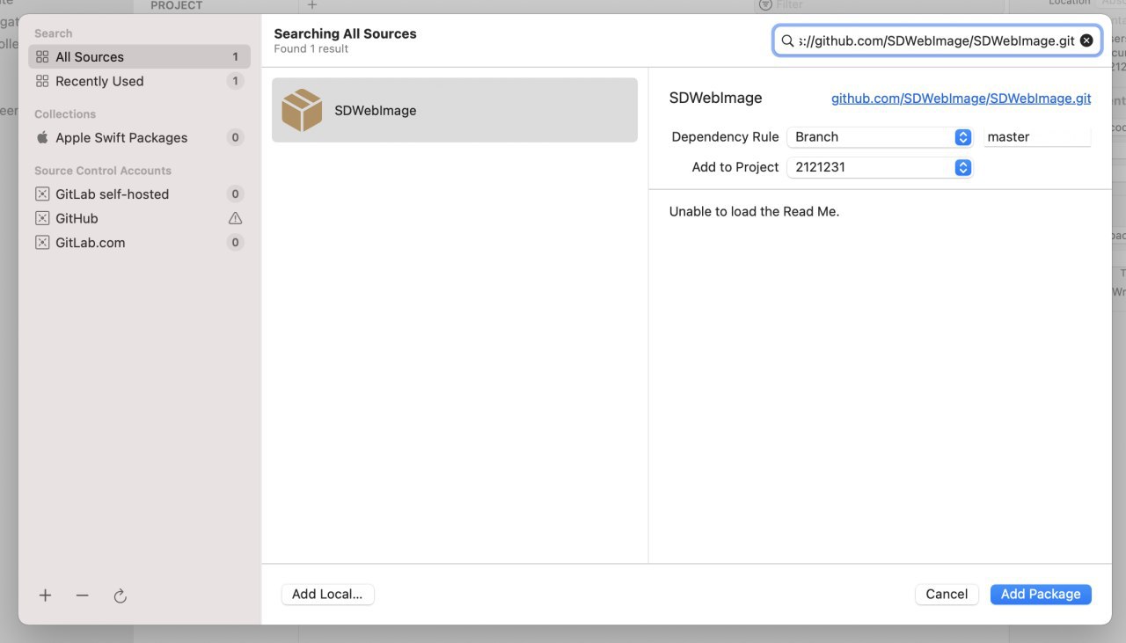1126x643 pixels.
Task: Click the SDWebImage package box icon
Action: (302, 110)
